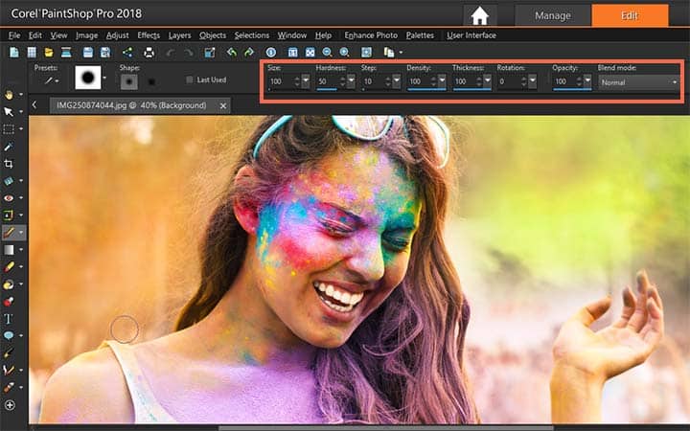Image resolution: width=690 pixels, height=431 pixels.
Task: Click the green Redo arrow icon
Action: [x=249, y=53]
